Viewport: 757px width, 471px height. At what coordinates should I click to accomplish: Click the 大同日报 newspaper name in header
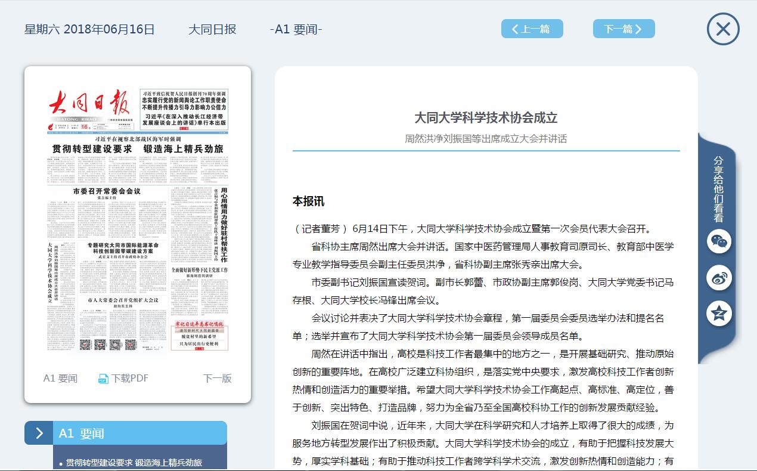pos(212,29)
